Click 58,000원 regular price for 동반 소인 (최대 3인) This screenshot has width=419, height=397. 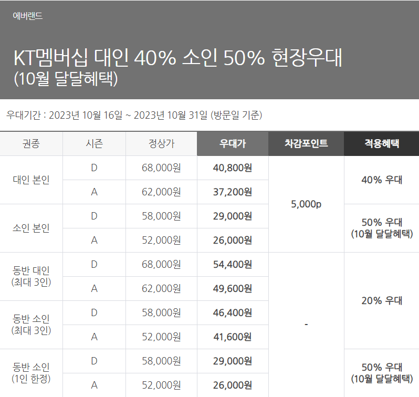161,312
